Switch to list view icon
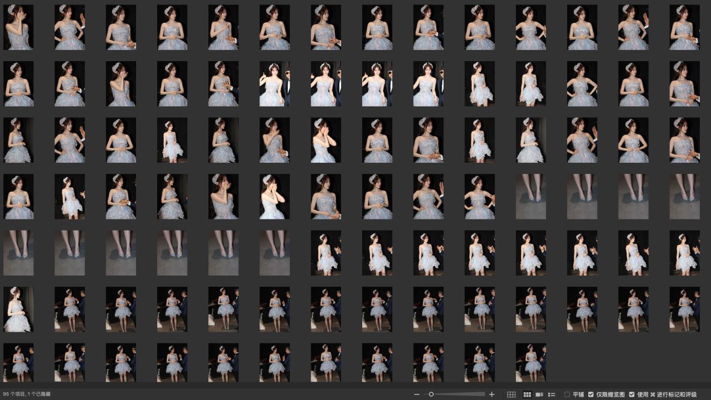Image resolution: width=711 pixels, height=400 pixels. [552, 394]
